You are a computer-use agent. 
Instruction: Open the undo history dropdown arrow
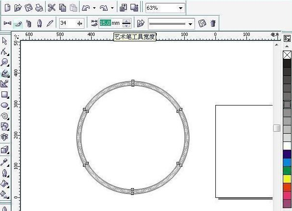click(x=94, y=8)
